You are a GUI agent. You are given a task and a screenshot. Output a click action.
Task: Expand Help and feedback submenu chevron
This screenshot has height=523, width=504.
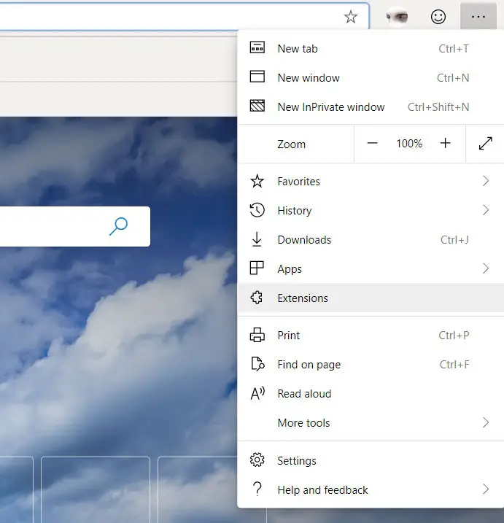(486, 489)
